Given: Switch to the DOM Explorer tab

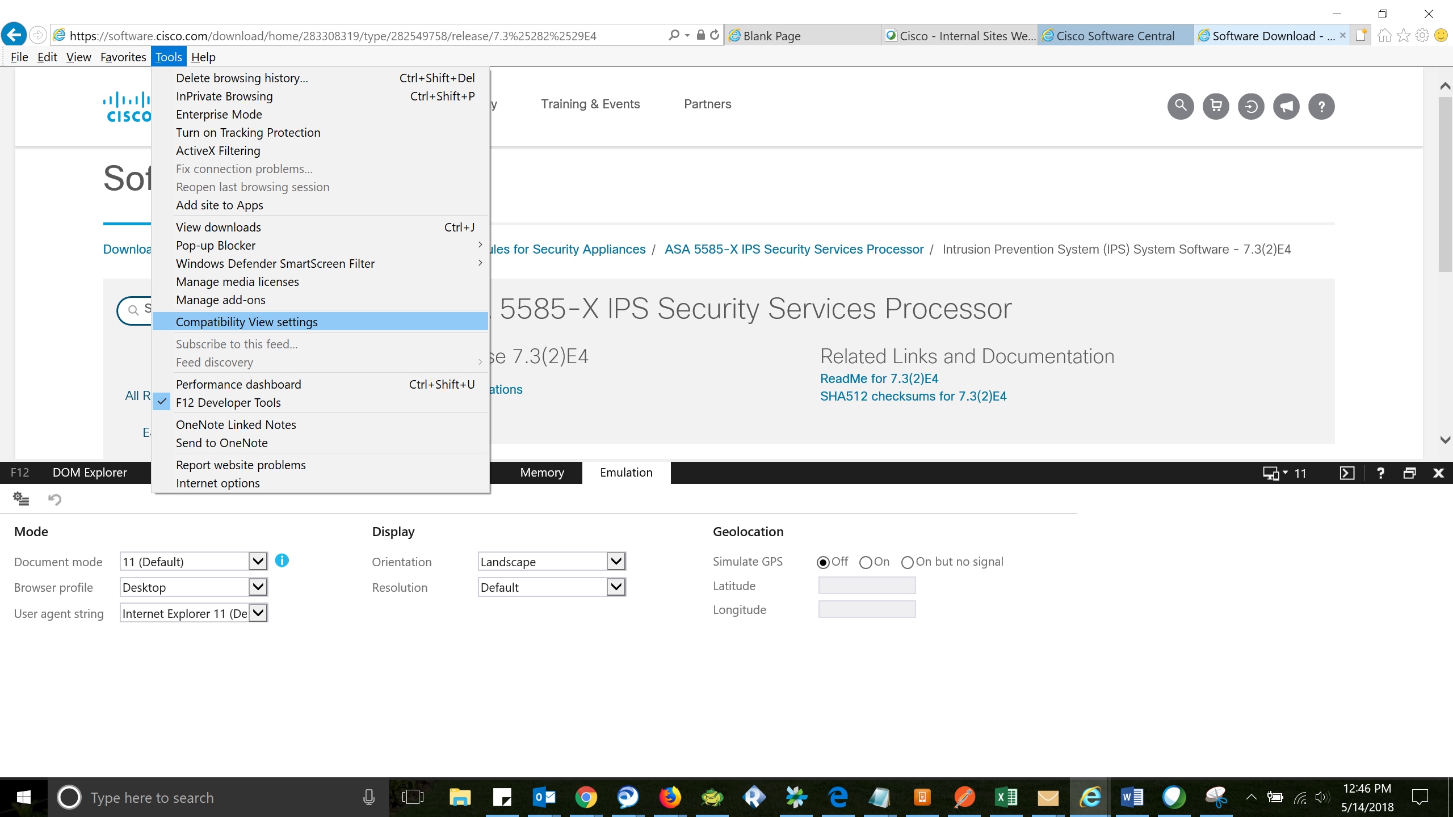Looking at the screenshot, I should (x=90, y=472).
